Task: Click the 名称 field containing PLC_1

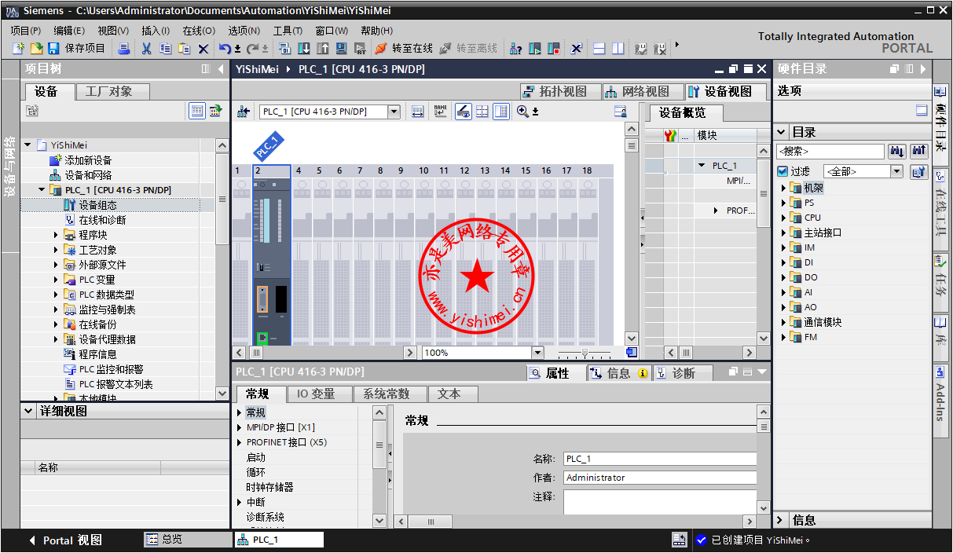Action: [x=660, y=459]
